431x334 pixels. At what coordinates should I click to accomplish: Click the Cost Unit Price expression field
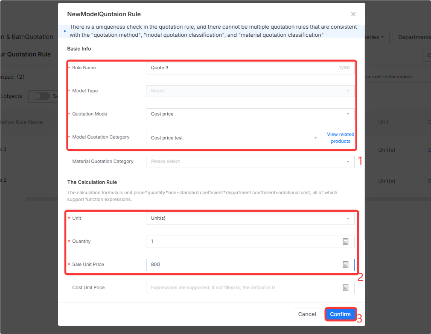point(250,288)
